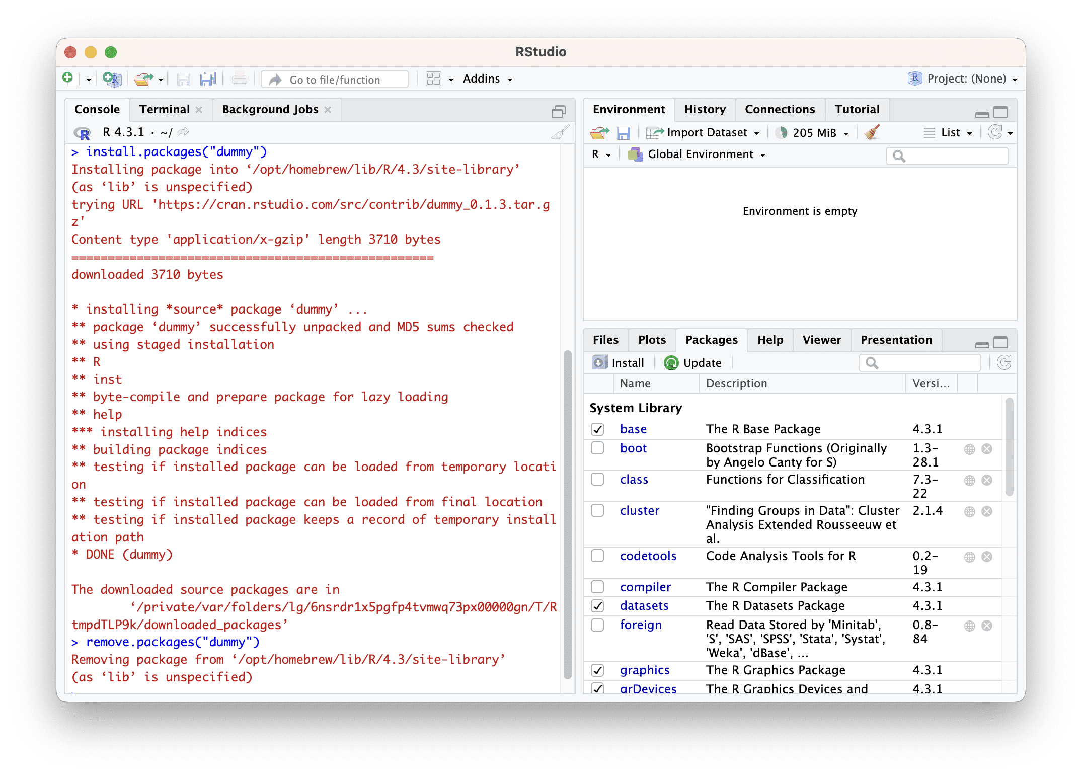Click the Packages search field
The image size is (1082, 776).
pyautogui.click(x=920, y=362)
